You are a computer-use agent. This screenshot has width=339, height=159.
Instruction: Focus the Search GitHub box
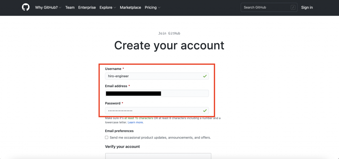[x=269, y=7]
